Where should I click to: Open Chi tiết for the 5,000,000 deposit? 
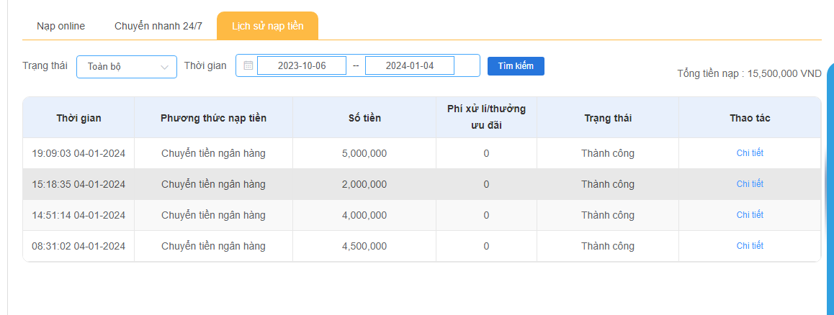click(x=749, y=153)
